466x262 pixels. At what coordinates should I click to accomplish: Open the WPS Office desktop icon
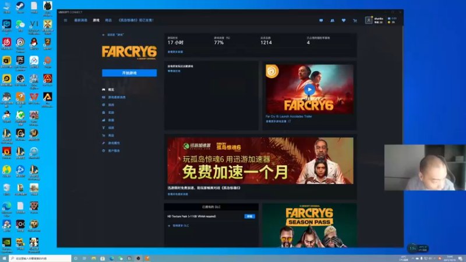[34, 98]
